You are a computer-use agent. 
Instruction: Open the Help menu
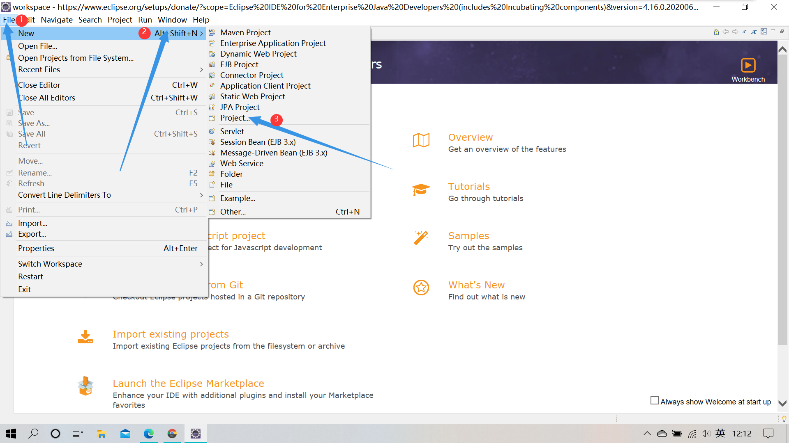(201, 20)
